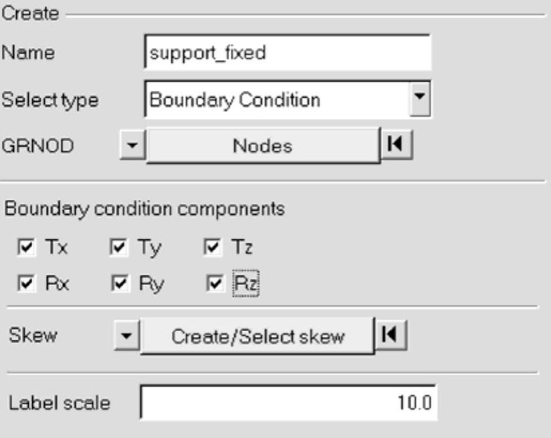Click the Boundary condition components heading
551x438 pixels.
click(x=144, y=209)
